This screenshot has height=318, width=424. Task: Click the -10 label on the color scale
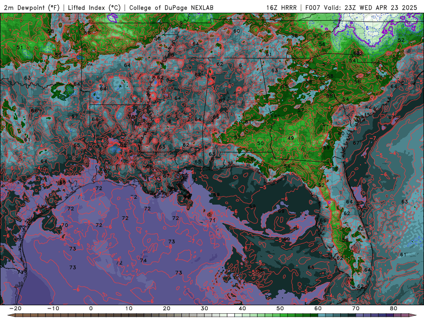(x=53, y=308)
